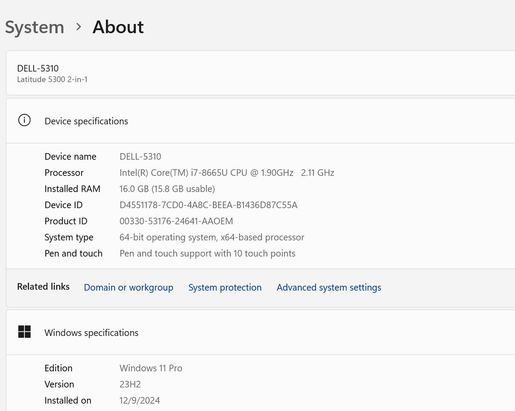Image resolution: width=515 pixels, height=411 pixels.
Task: Open Domain or workgroup link
Action: point(128,287)
